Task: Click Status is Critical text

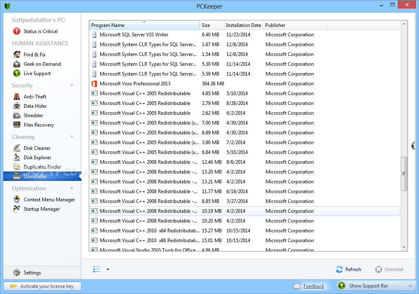Action: coord(41,31)
